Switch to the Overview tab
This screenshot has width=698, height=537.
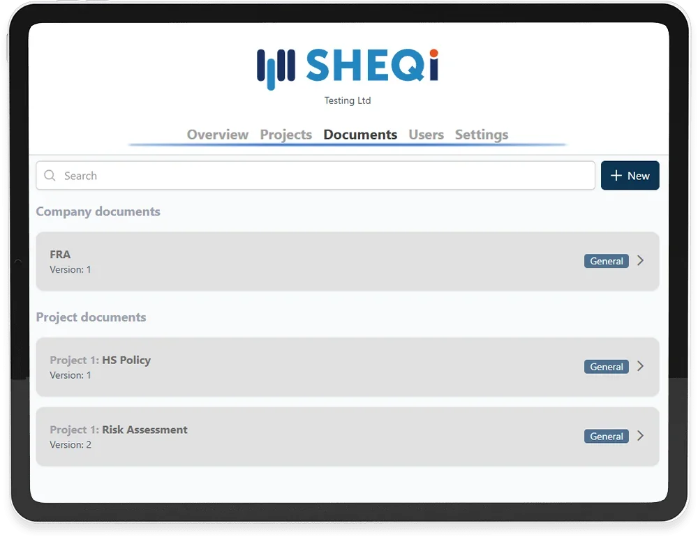pos(218,135)
